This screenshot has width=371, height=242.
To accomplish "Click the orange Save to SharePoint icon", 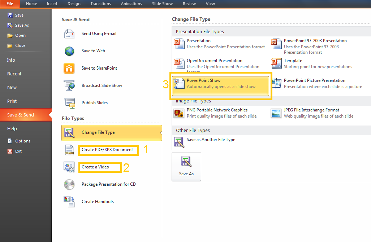I will (x=69, y=68).
